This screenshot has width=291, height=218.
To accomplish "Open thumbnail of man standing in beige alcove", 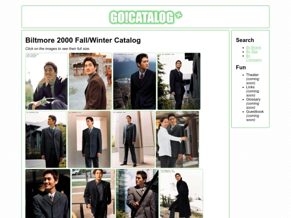I will pyautogui.click(x=89, y=139).
